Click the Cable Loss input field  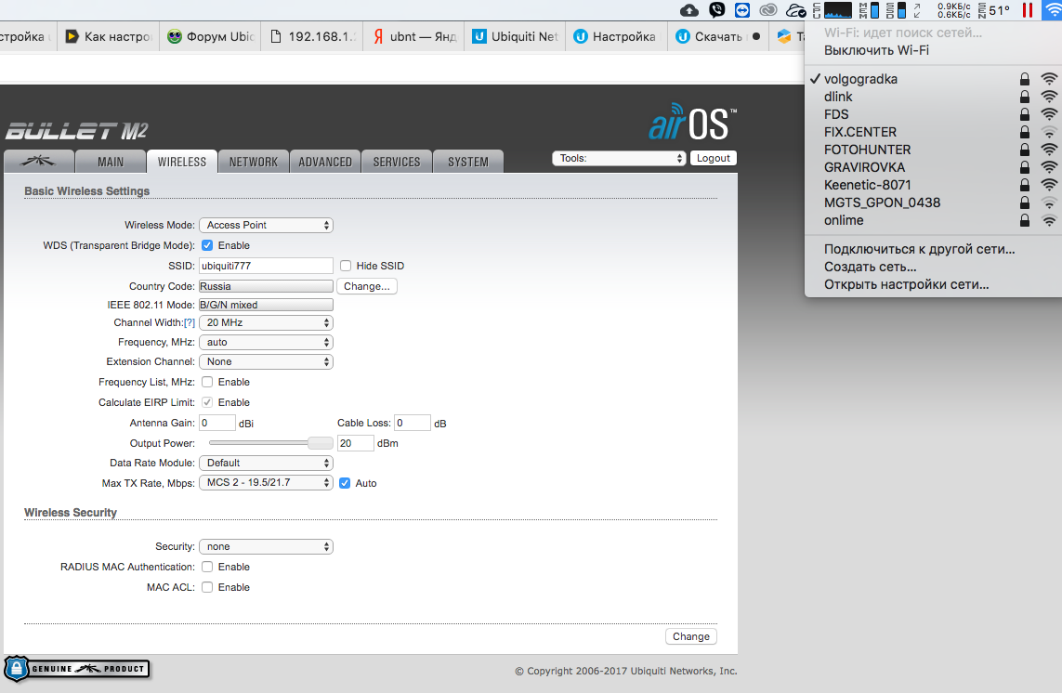pyautogui.click(x=413, y=423)
